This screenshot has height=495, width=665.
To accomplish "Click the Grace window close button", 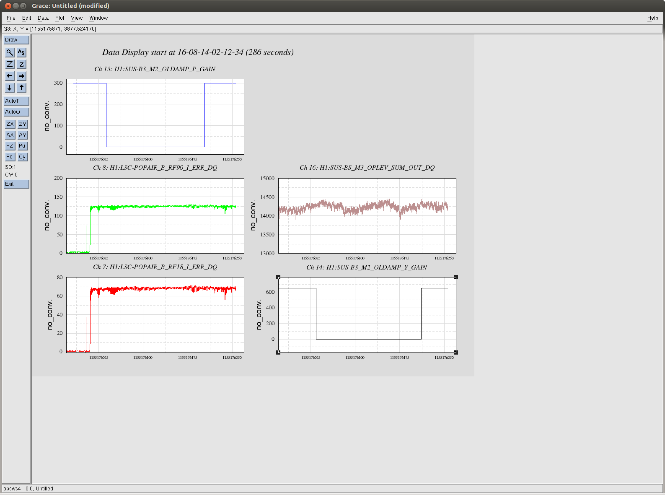I will (x=8, y=6).
